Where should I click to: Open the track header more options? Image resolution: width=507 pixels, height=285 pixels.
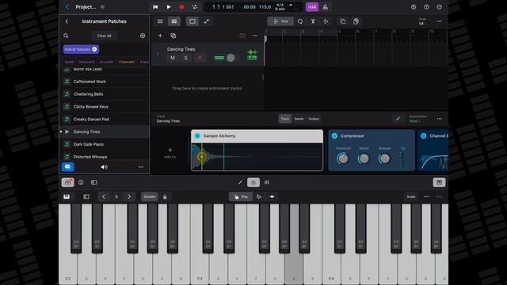point(255,36)
